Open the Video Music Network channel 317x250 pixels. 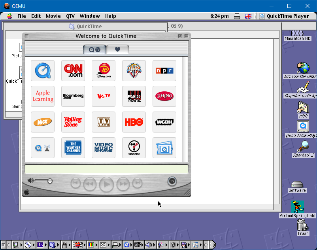[104, 148]
